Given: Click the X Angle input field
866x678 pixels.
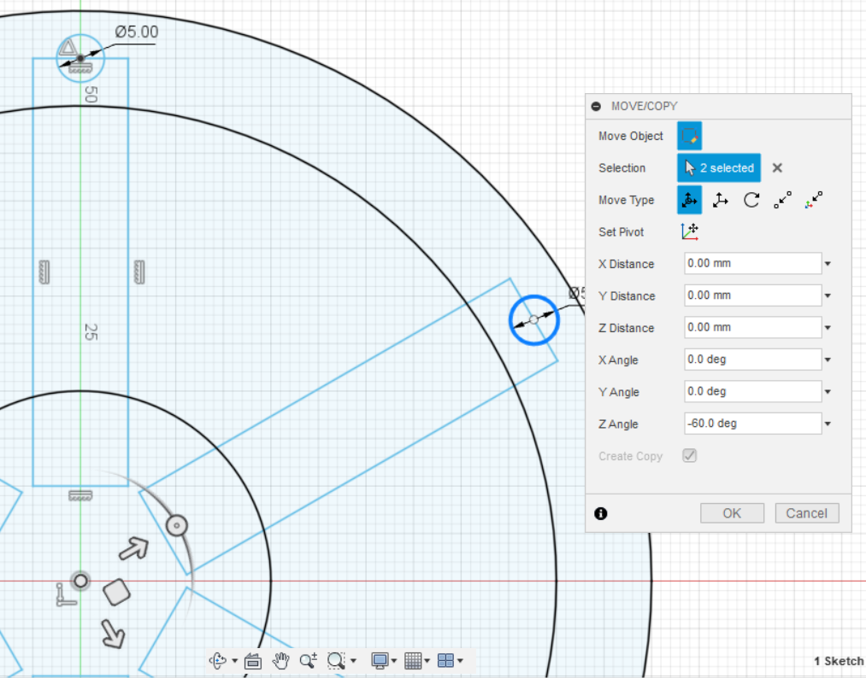Looking at the screenshot, I should pos(753,359).
